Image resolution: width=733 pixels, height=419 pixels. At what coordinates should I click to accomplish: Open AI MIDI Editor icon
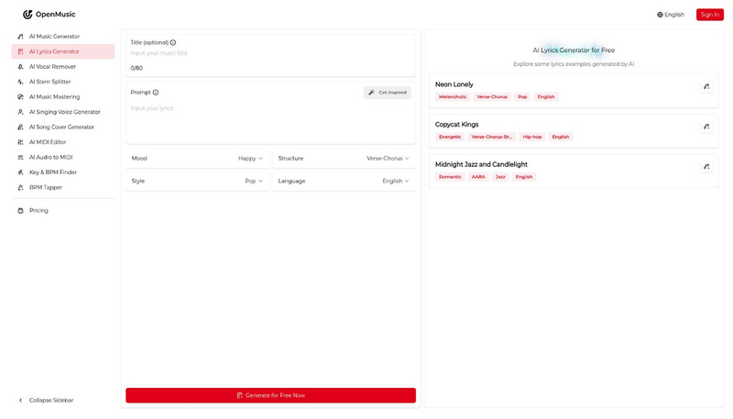coord(20,142)
